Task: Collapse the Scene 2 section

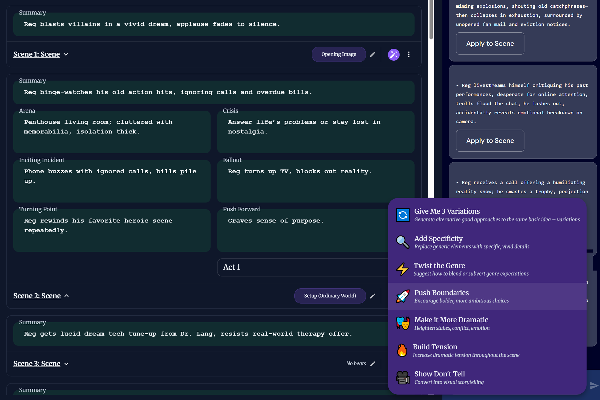Action: (67, 296)
